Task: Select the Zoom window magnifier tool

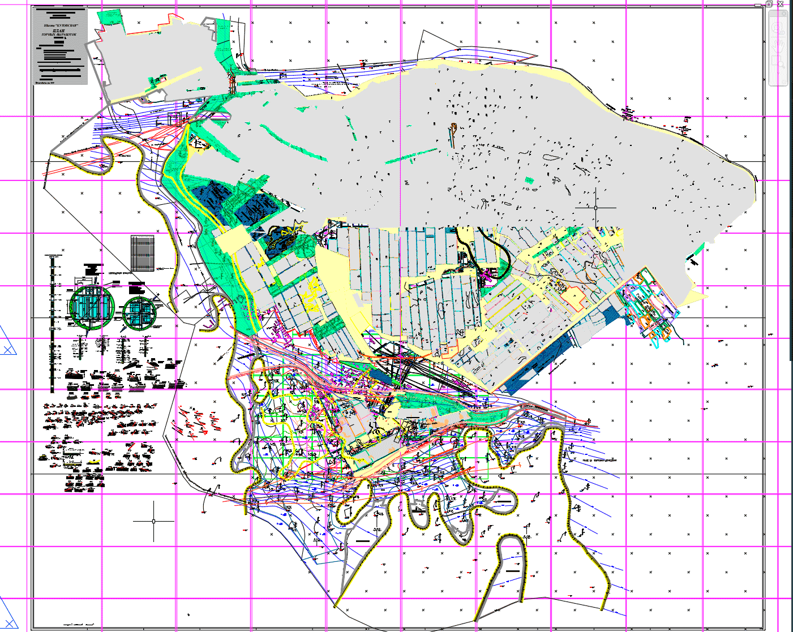Action: click(x=778, y=62)
